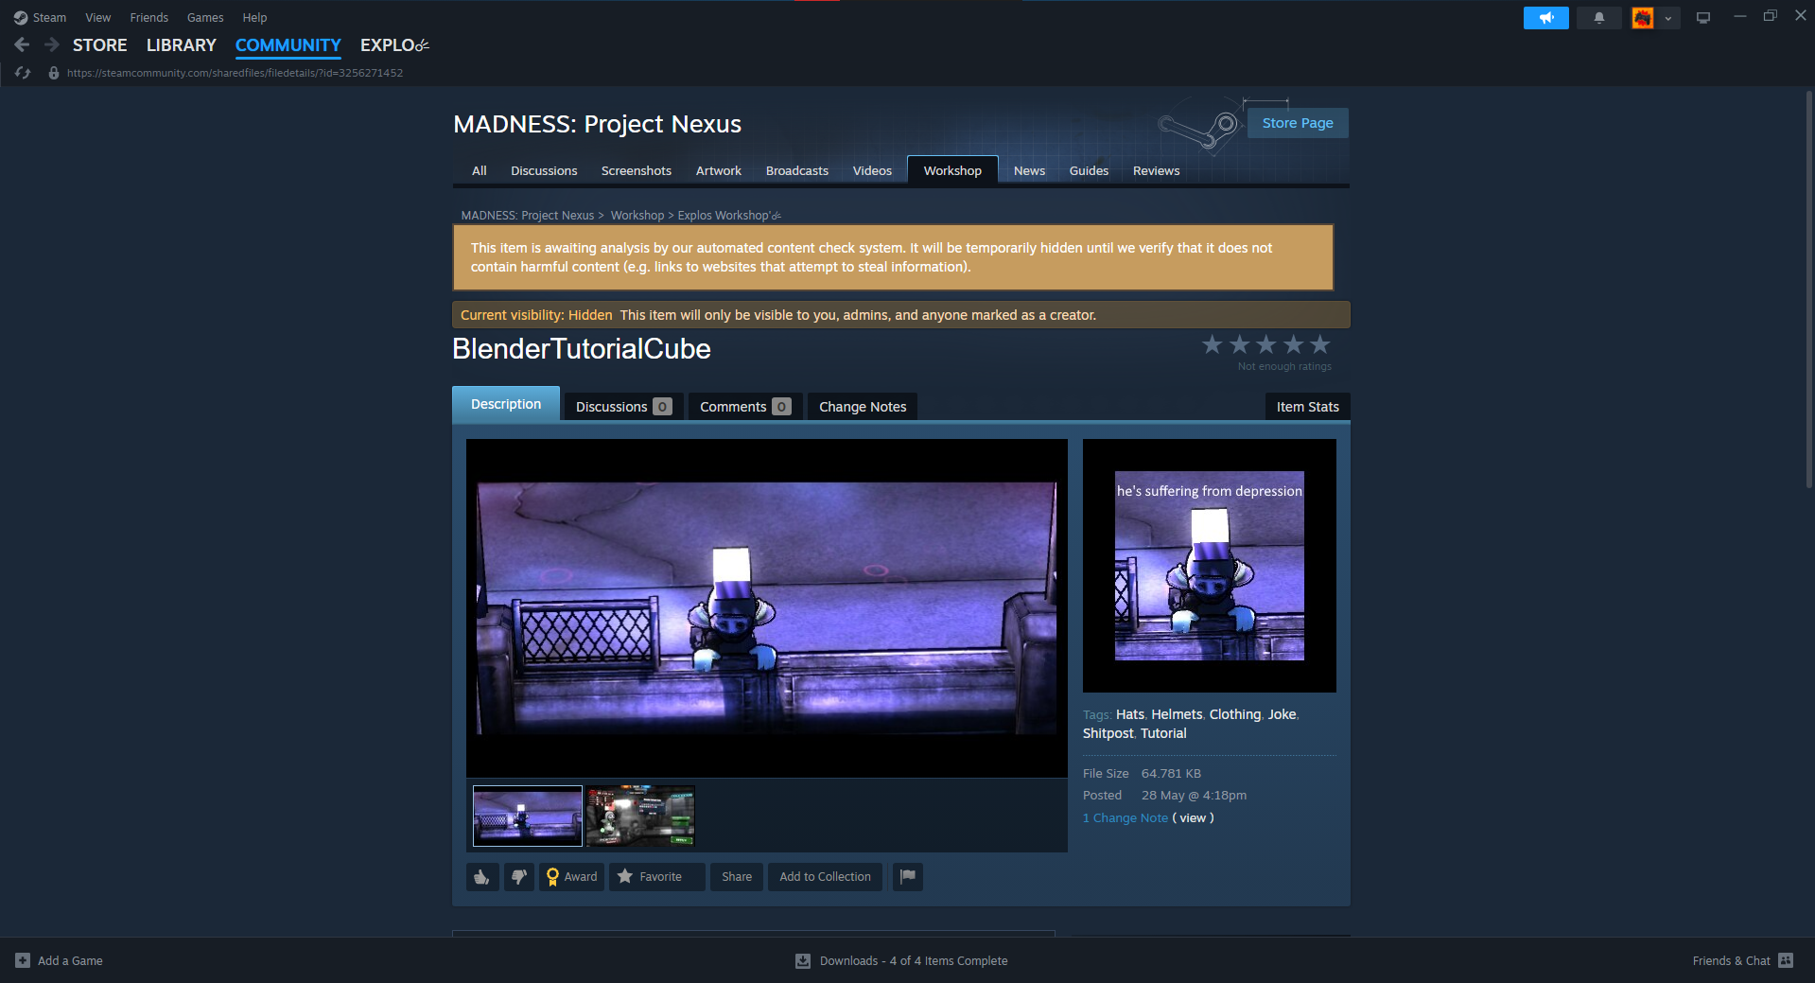Click the Workshop breadcrumb link
The image size is (1815, 983).
(x=637, y=216)
